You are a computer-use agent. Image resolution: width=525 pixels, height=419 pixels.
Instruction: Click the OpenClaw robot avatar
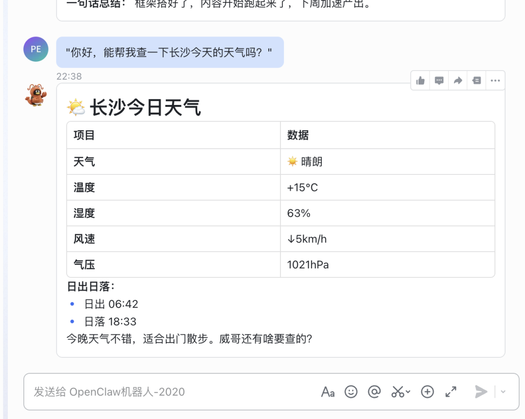coord(35,96)
